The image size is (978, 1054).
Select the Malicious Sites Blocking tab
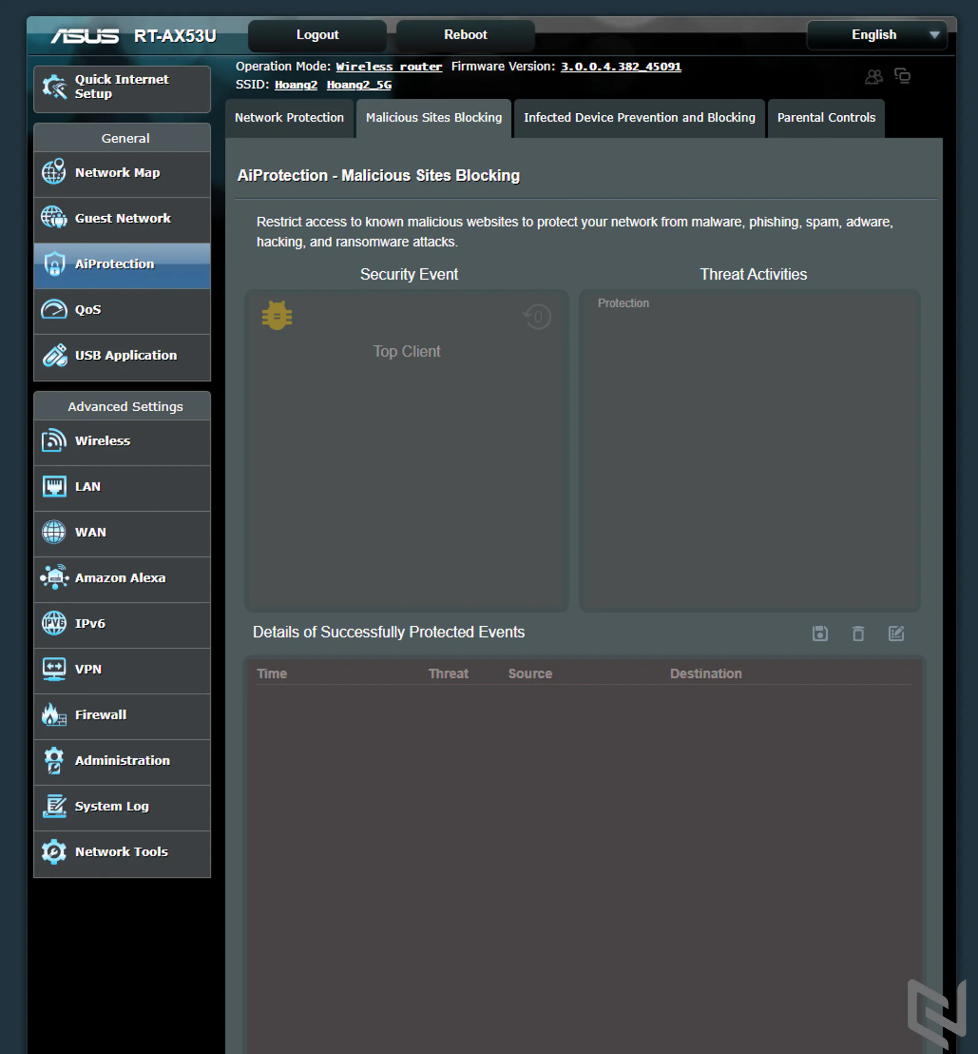coord(434,117)
